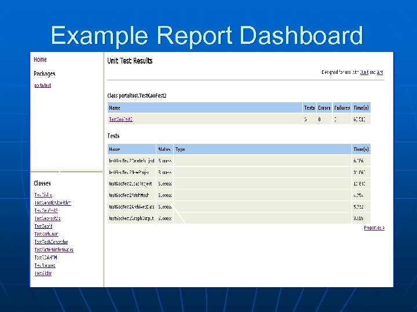Click the Tests column header in summary table

coord(309,107)
